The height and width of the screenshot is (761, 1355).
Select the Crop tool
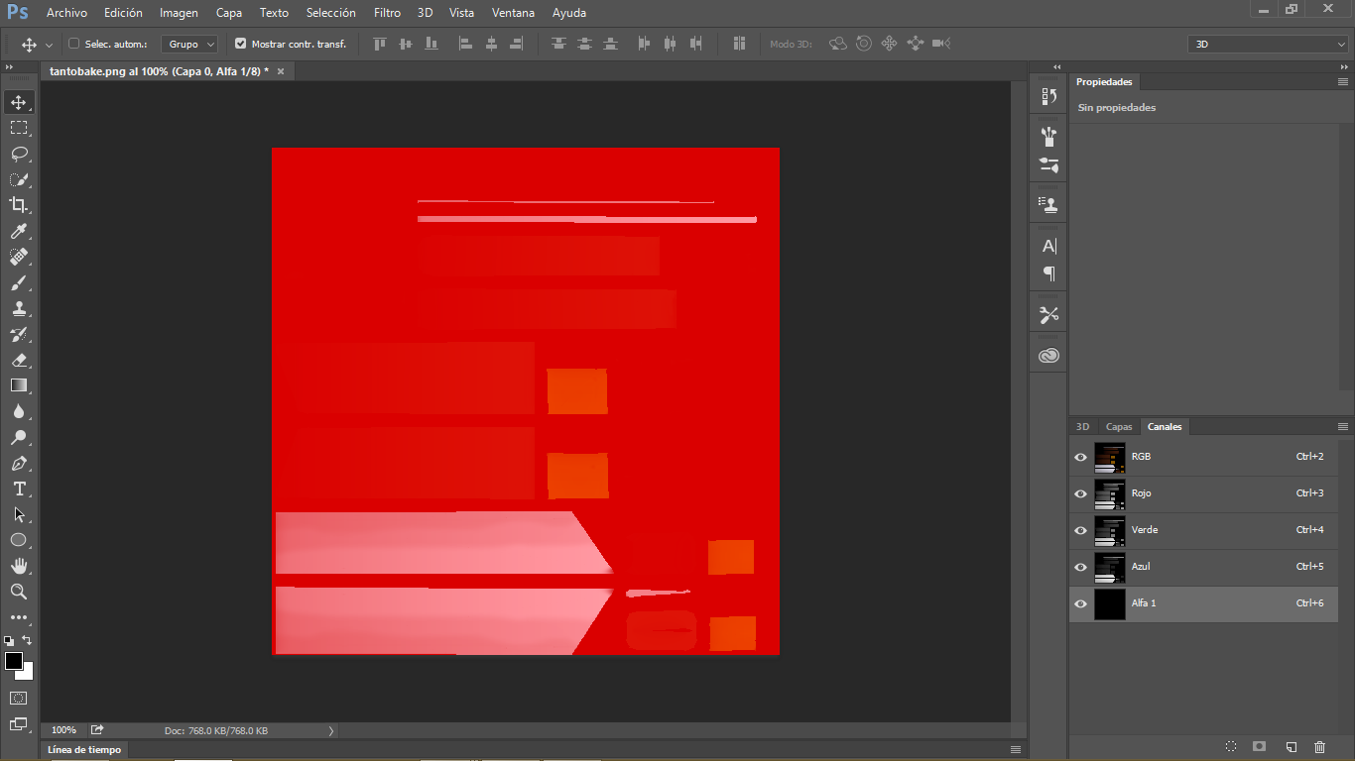point(19,205)
